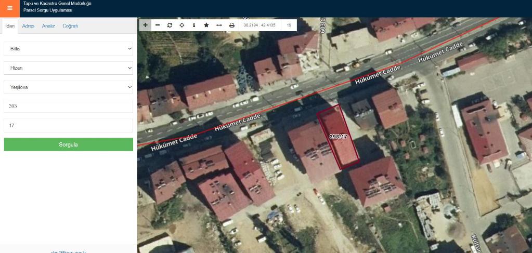Expand the Bitlis province dropdown
Screen dimensions: 532x253
coord(68,49)
